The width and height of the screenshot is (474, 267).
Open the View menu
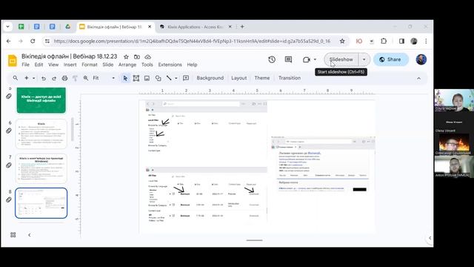tap(53, 65)
